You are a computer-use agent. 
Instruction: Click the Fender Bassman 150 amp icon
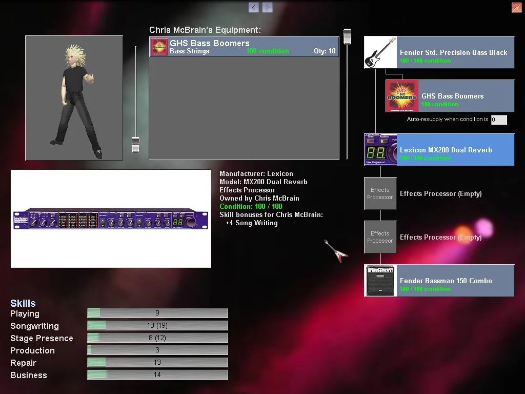[x=380, y=281]
